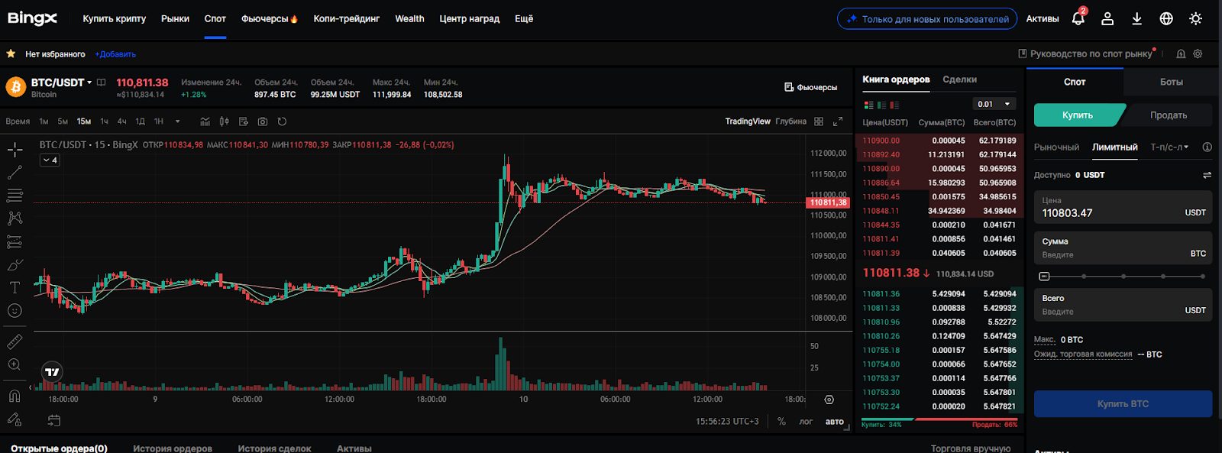Click the order amount percentage slider handle
The width and height of the screenshot is (1222, 453).
(x=1044, y=277)
